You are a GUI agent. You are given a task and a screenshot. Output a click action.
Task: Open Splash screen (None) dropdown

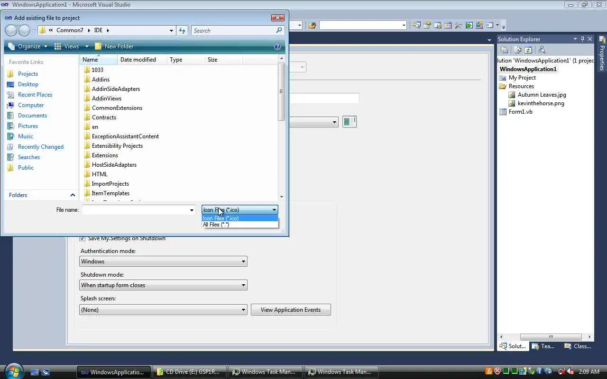[163, 310]
